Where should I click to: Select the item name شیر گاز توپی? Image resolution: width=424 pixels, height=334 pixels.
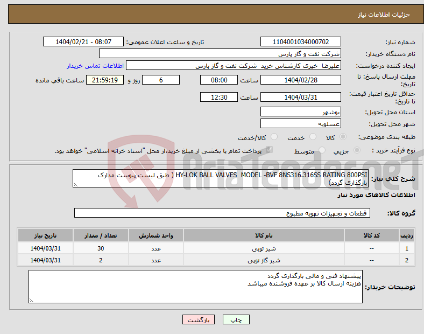(264, 260)
